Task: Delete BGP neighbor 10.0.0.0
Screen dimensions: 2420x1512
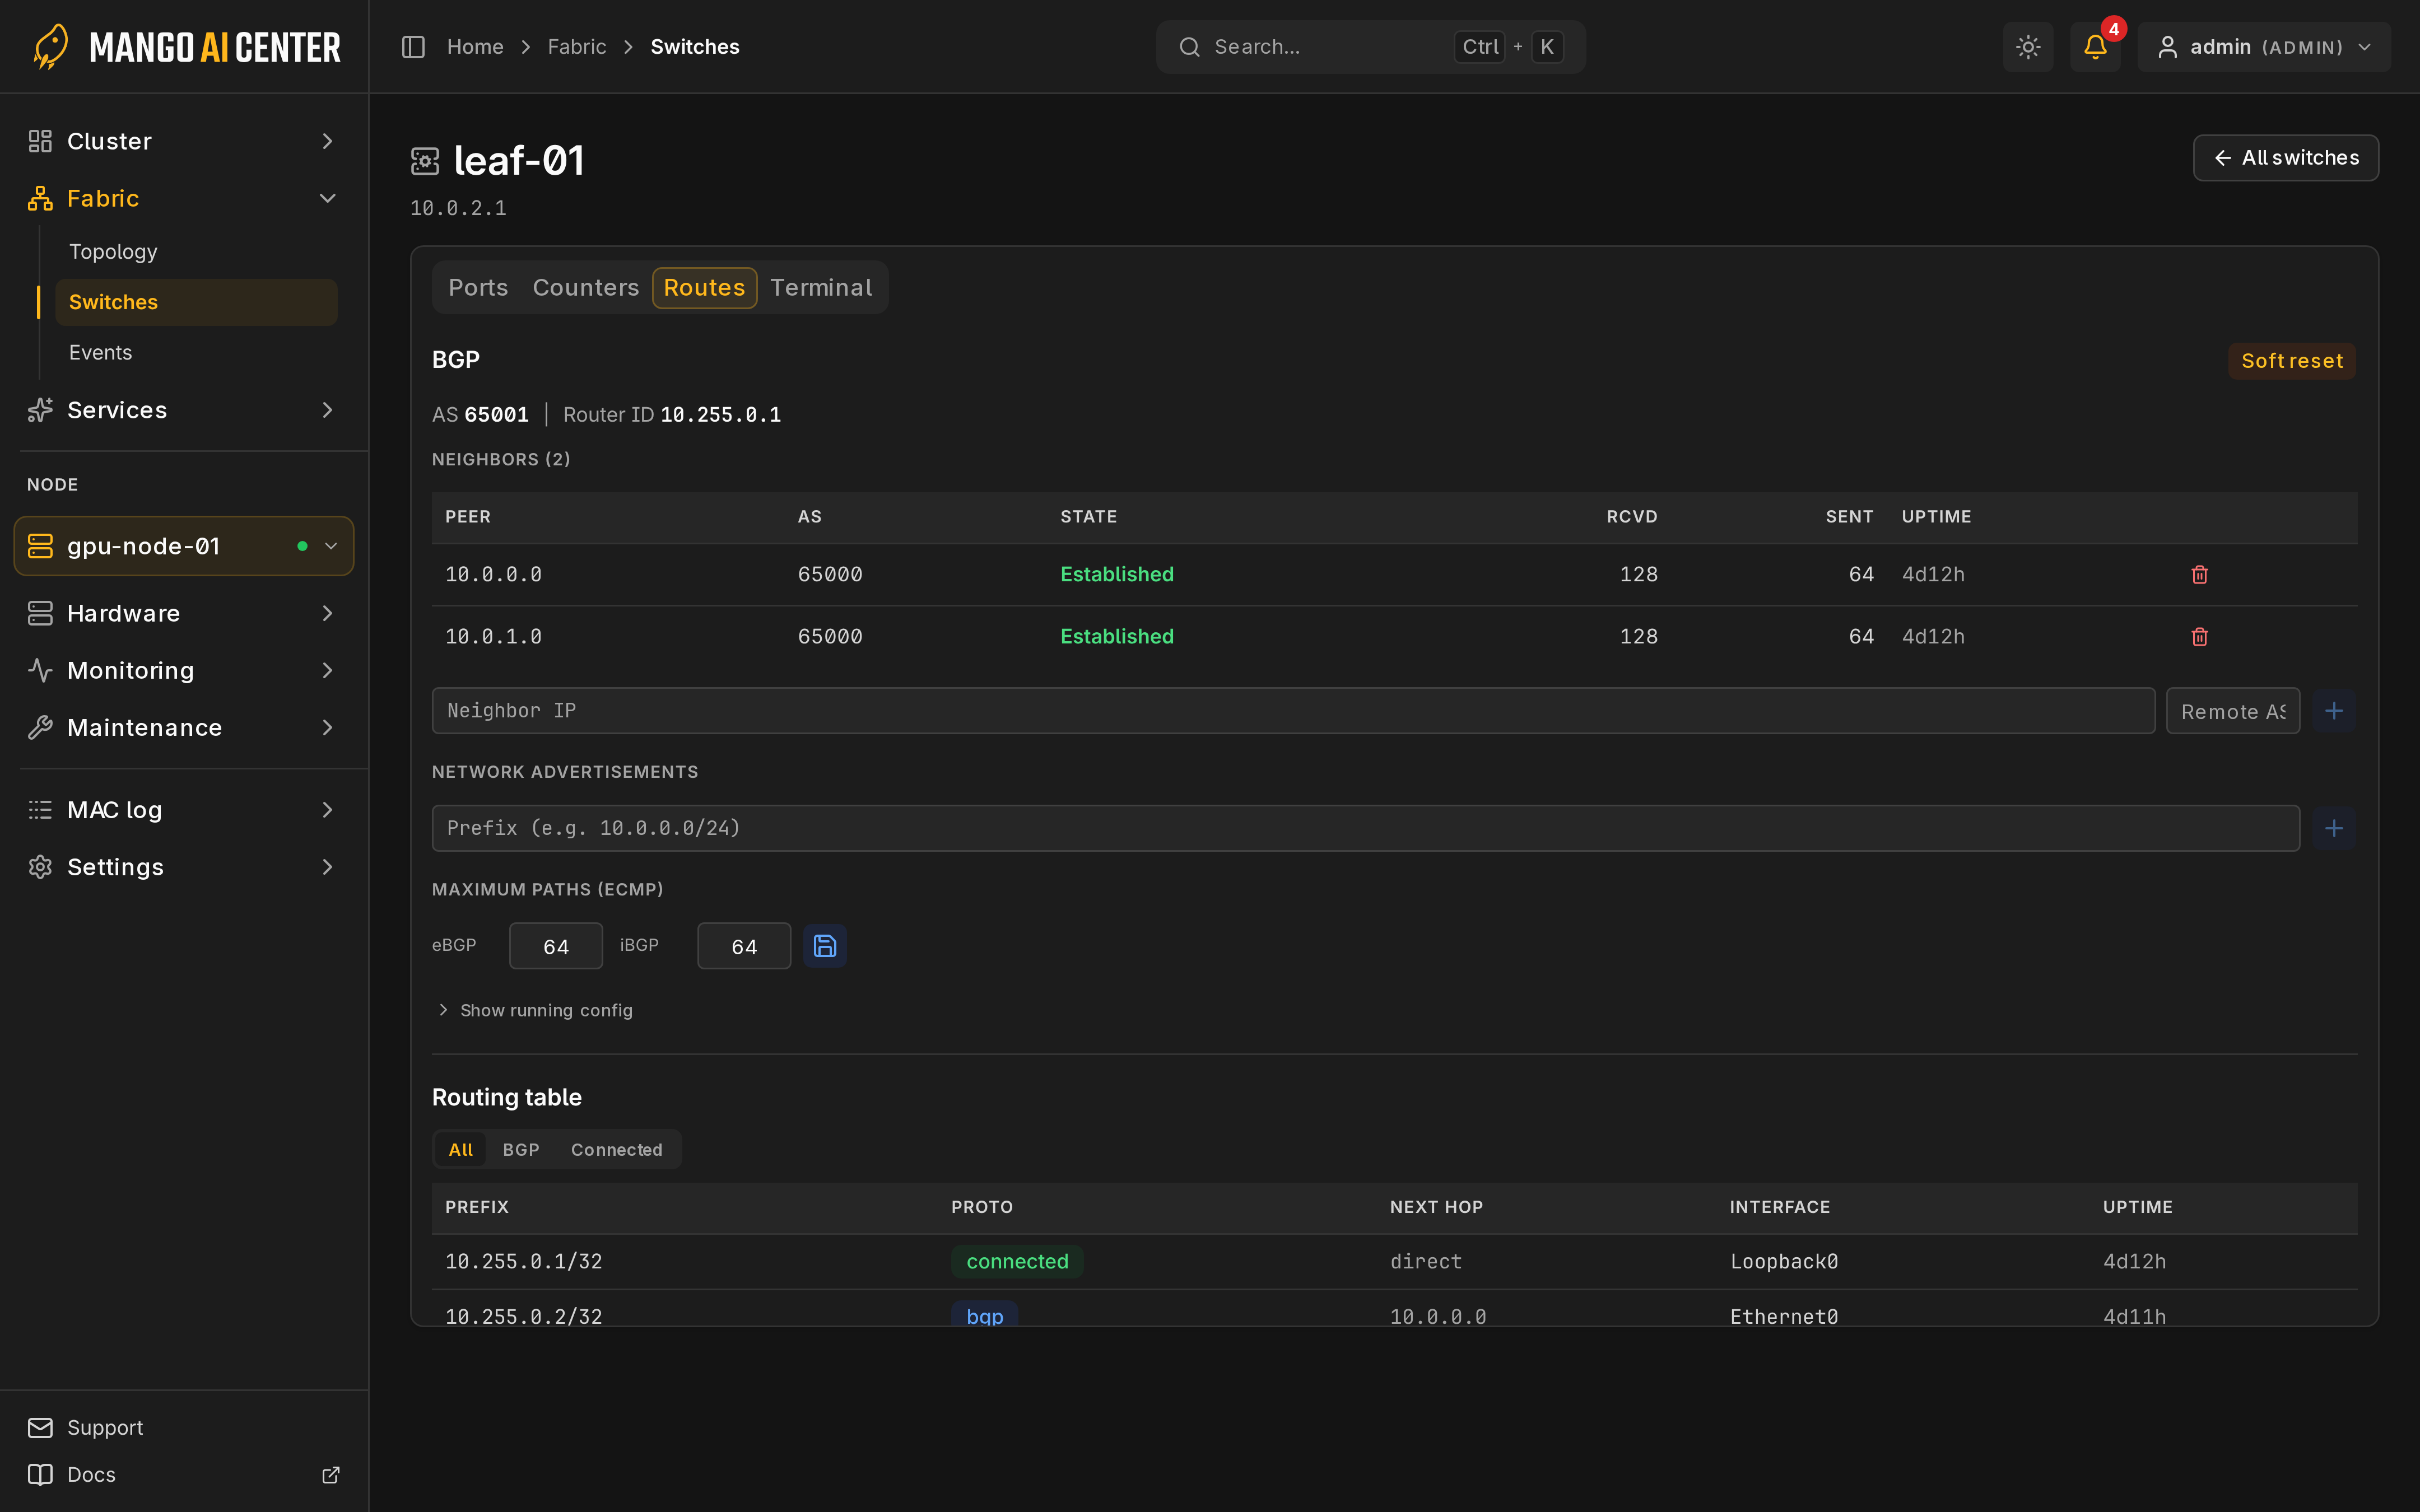Action: tap(2199, 574)
